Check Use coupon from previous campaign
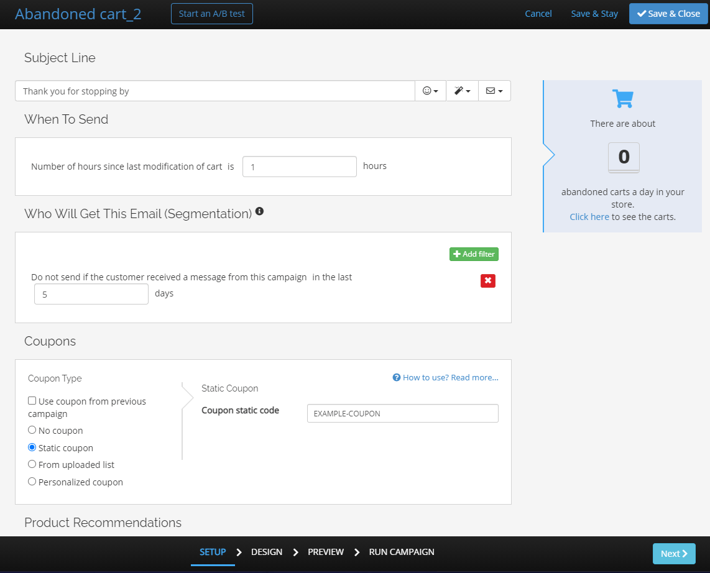The width and height of the screenshot is (710, 573). click(32, 401)
